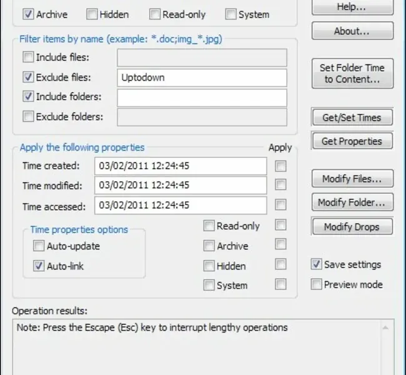
Task: Click the Get Properties button
Action: (352, 141)
